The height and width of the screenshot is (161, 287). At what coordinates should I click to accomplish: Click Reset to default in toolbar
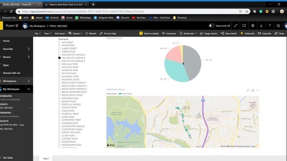[x=149, y=34]
